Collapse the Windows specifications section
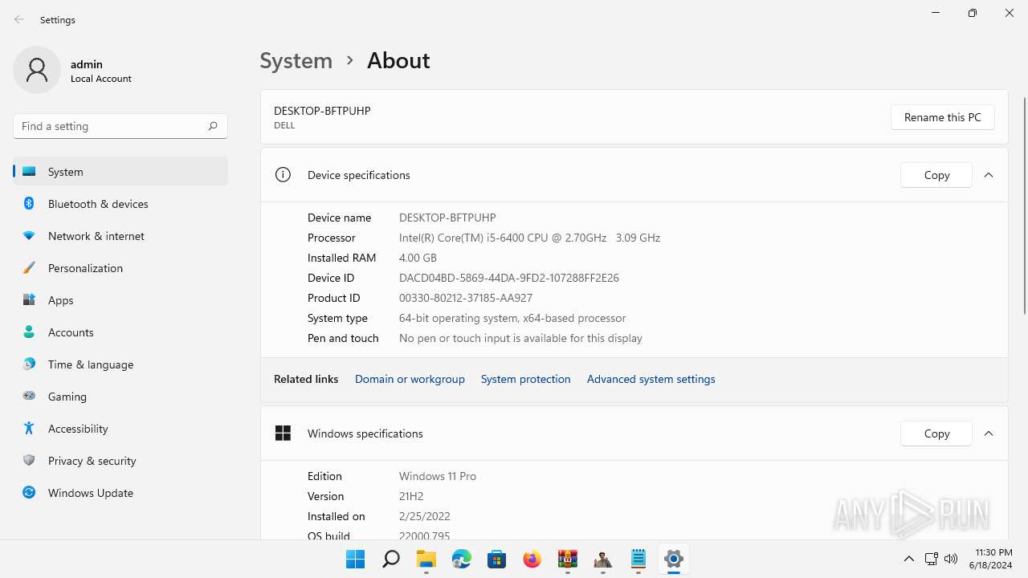 (x=989, y=433)
